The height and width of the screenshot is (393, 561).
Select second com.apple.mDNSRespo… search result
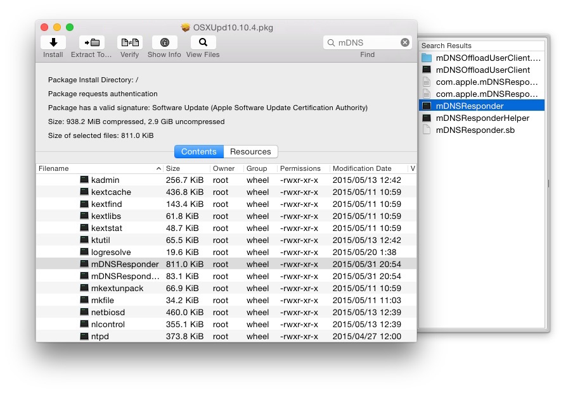pos(482,94)
